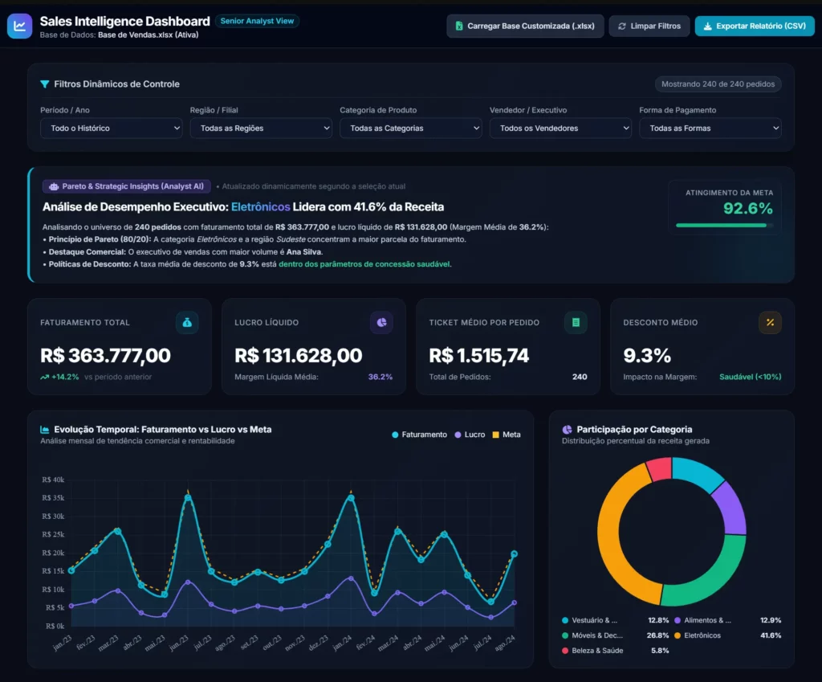Viewport: 822px width, 682px height.
Task: Click the dez/23 x-axis label
Action: click(318, 642)
